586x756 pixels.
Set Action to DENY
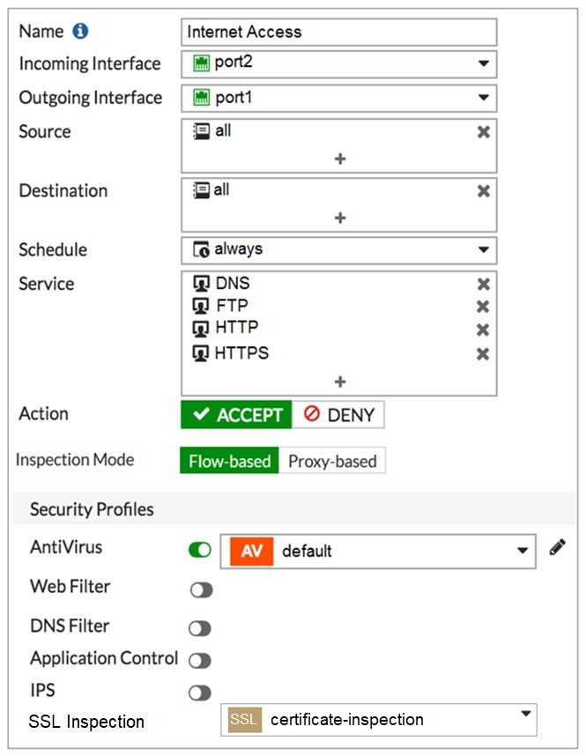click(x=338, y=415)
